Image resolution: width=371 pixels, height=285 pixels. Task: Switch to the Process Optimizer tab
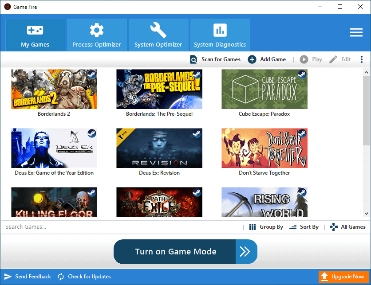tap(97, 35)
